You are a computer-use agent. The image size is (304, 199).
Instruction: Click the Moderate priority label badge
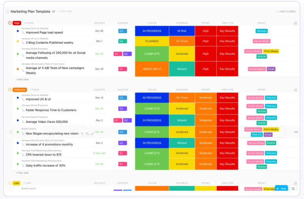pyautogui.click(x=20, y=89)
